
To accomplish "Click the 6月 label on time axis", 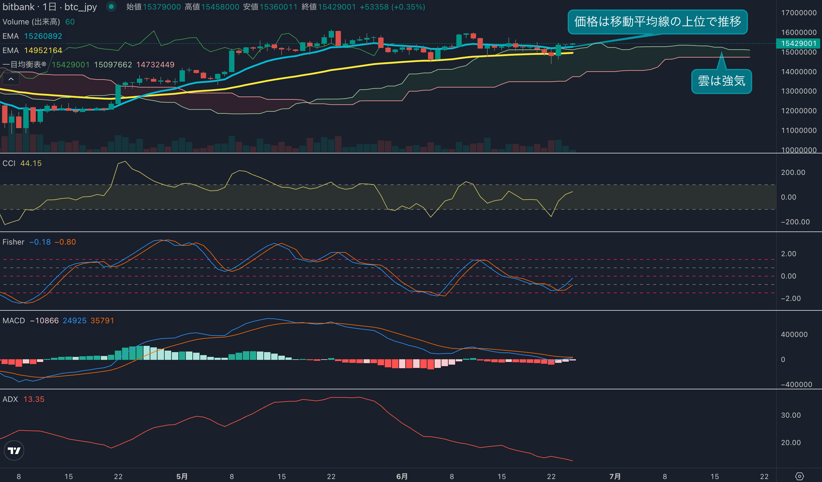I will tap(402, 476).
